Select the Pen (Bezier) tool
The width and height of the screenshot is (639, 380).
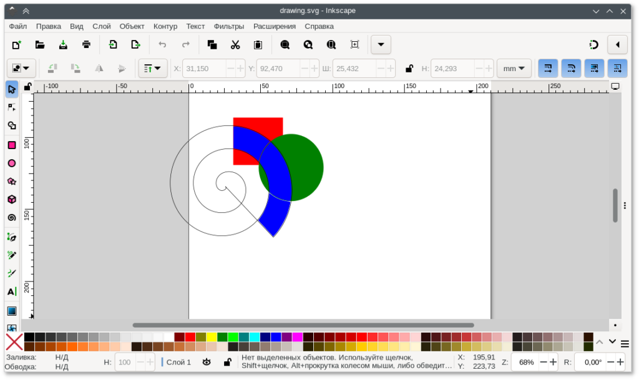coord(12,237)
